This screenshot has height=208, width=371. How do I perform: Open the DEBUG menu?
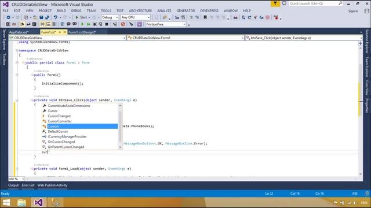76,11
